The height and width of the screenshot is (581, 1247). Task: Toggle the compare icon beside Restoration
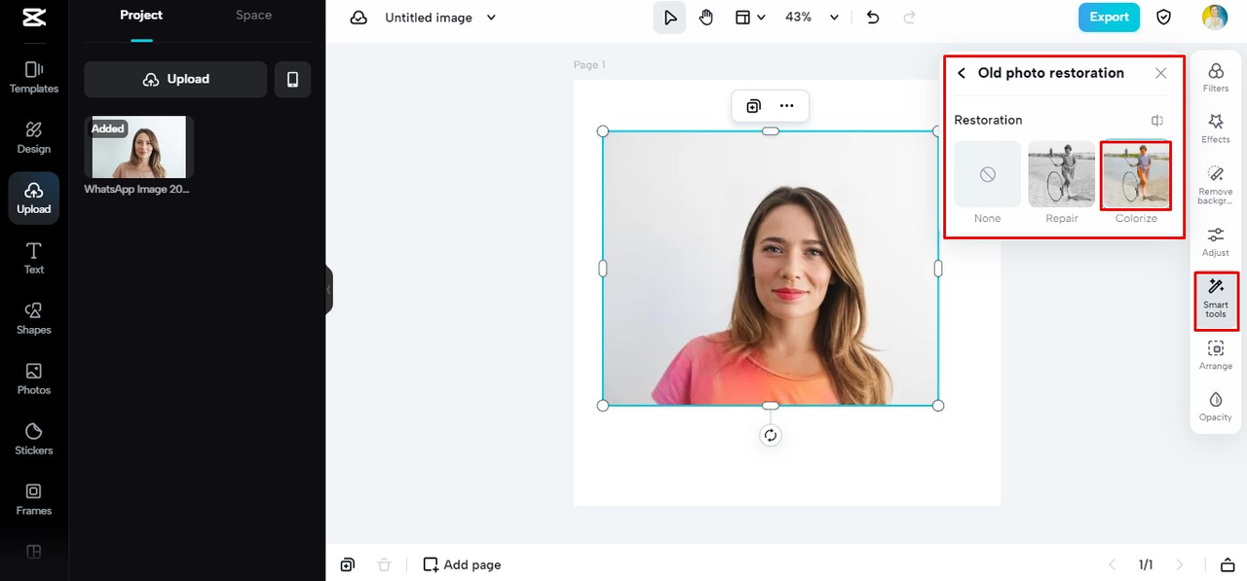tap(1157, 121)
